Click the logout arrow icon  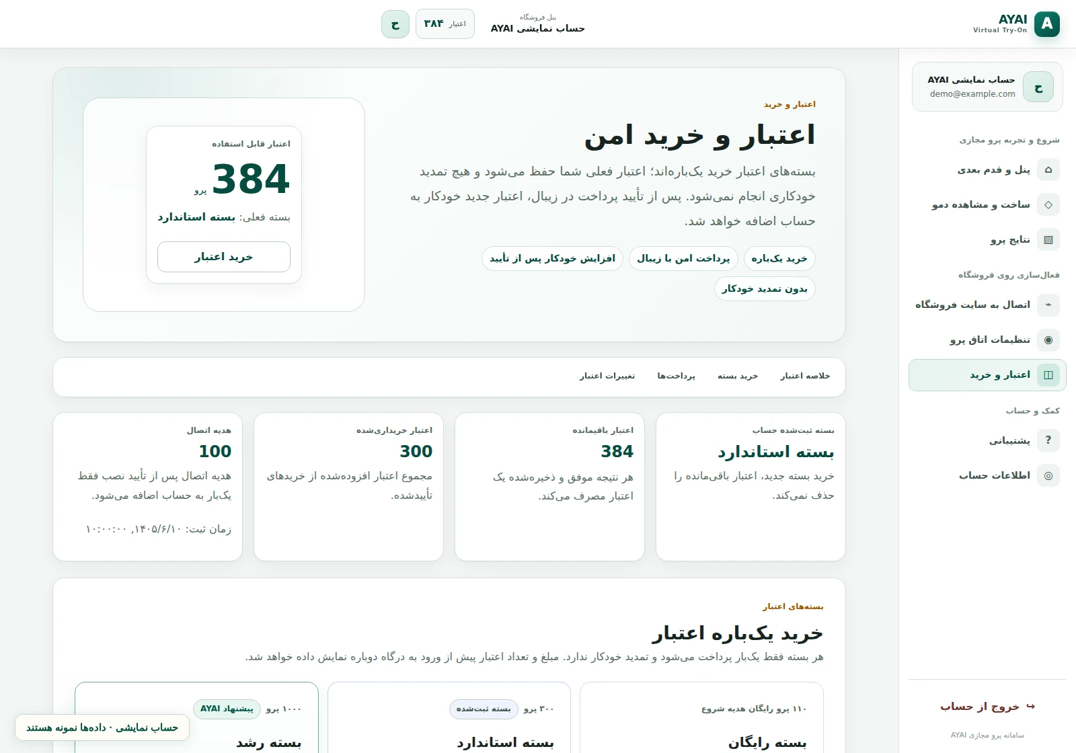point(1031,707)
